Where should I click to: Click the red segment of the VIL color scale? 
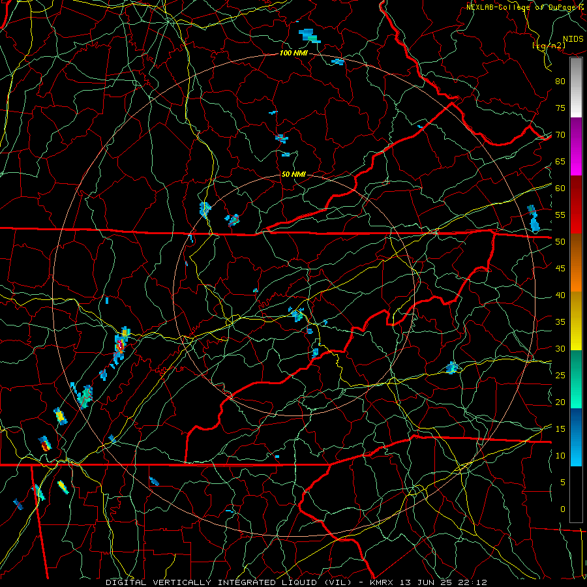point(576,205)
